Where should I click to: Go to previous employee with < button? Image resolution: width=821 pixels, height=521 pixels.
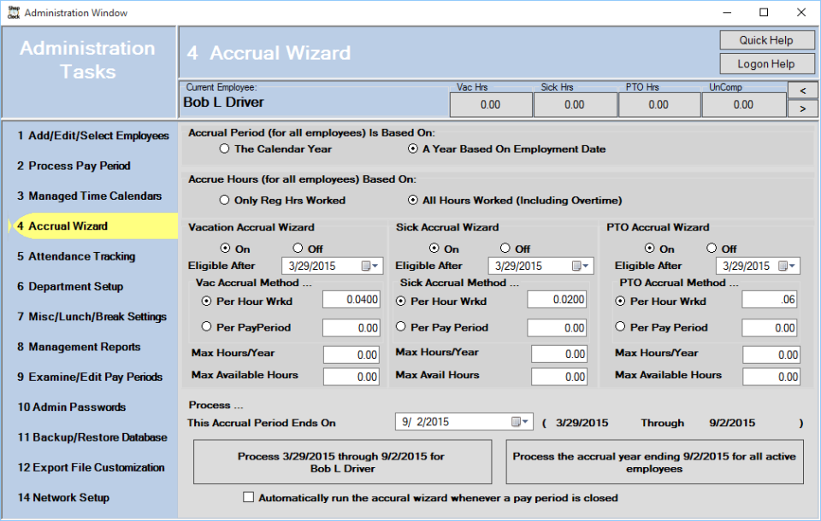click(803, 91)
